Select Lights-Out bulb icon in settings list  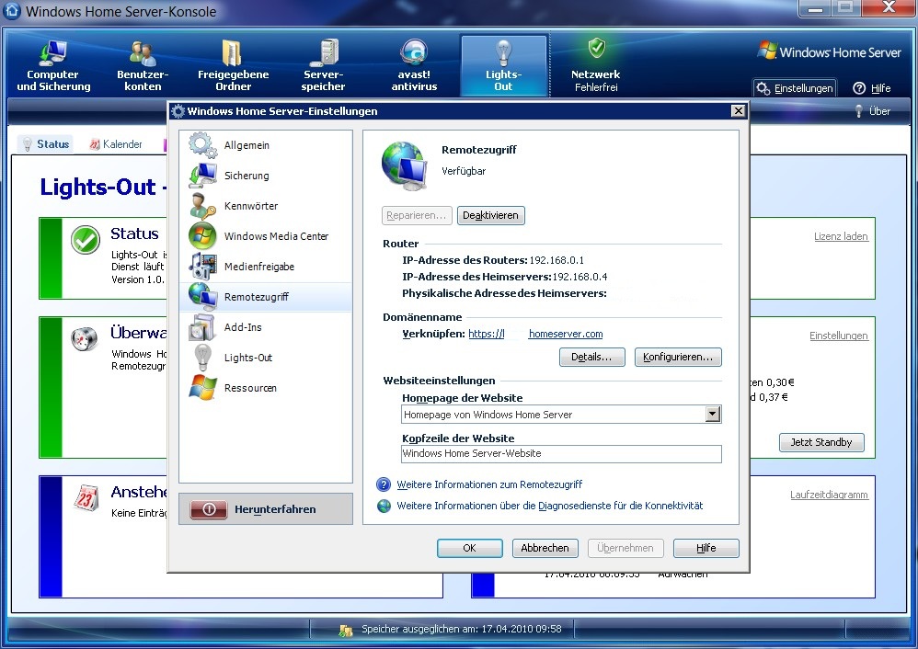point(202,358)
